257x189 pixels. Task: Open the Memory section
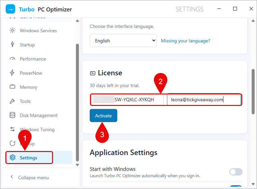pyautogui.click(x=39, y=87)
